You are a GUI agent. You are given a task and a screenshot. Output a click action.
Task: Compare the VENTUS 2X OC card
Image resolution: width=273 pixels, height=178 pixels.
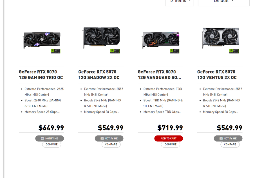(x=230, y=144)
